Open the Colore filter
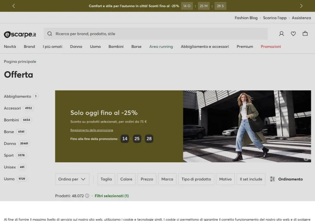 click(x=126, y=179)
